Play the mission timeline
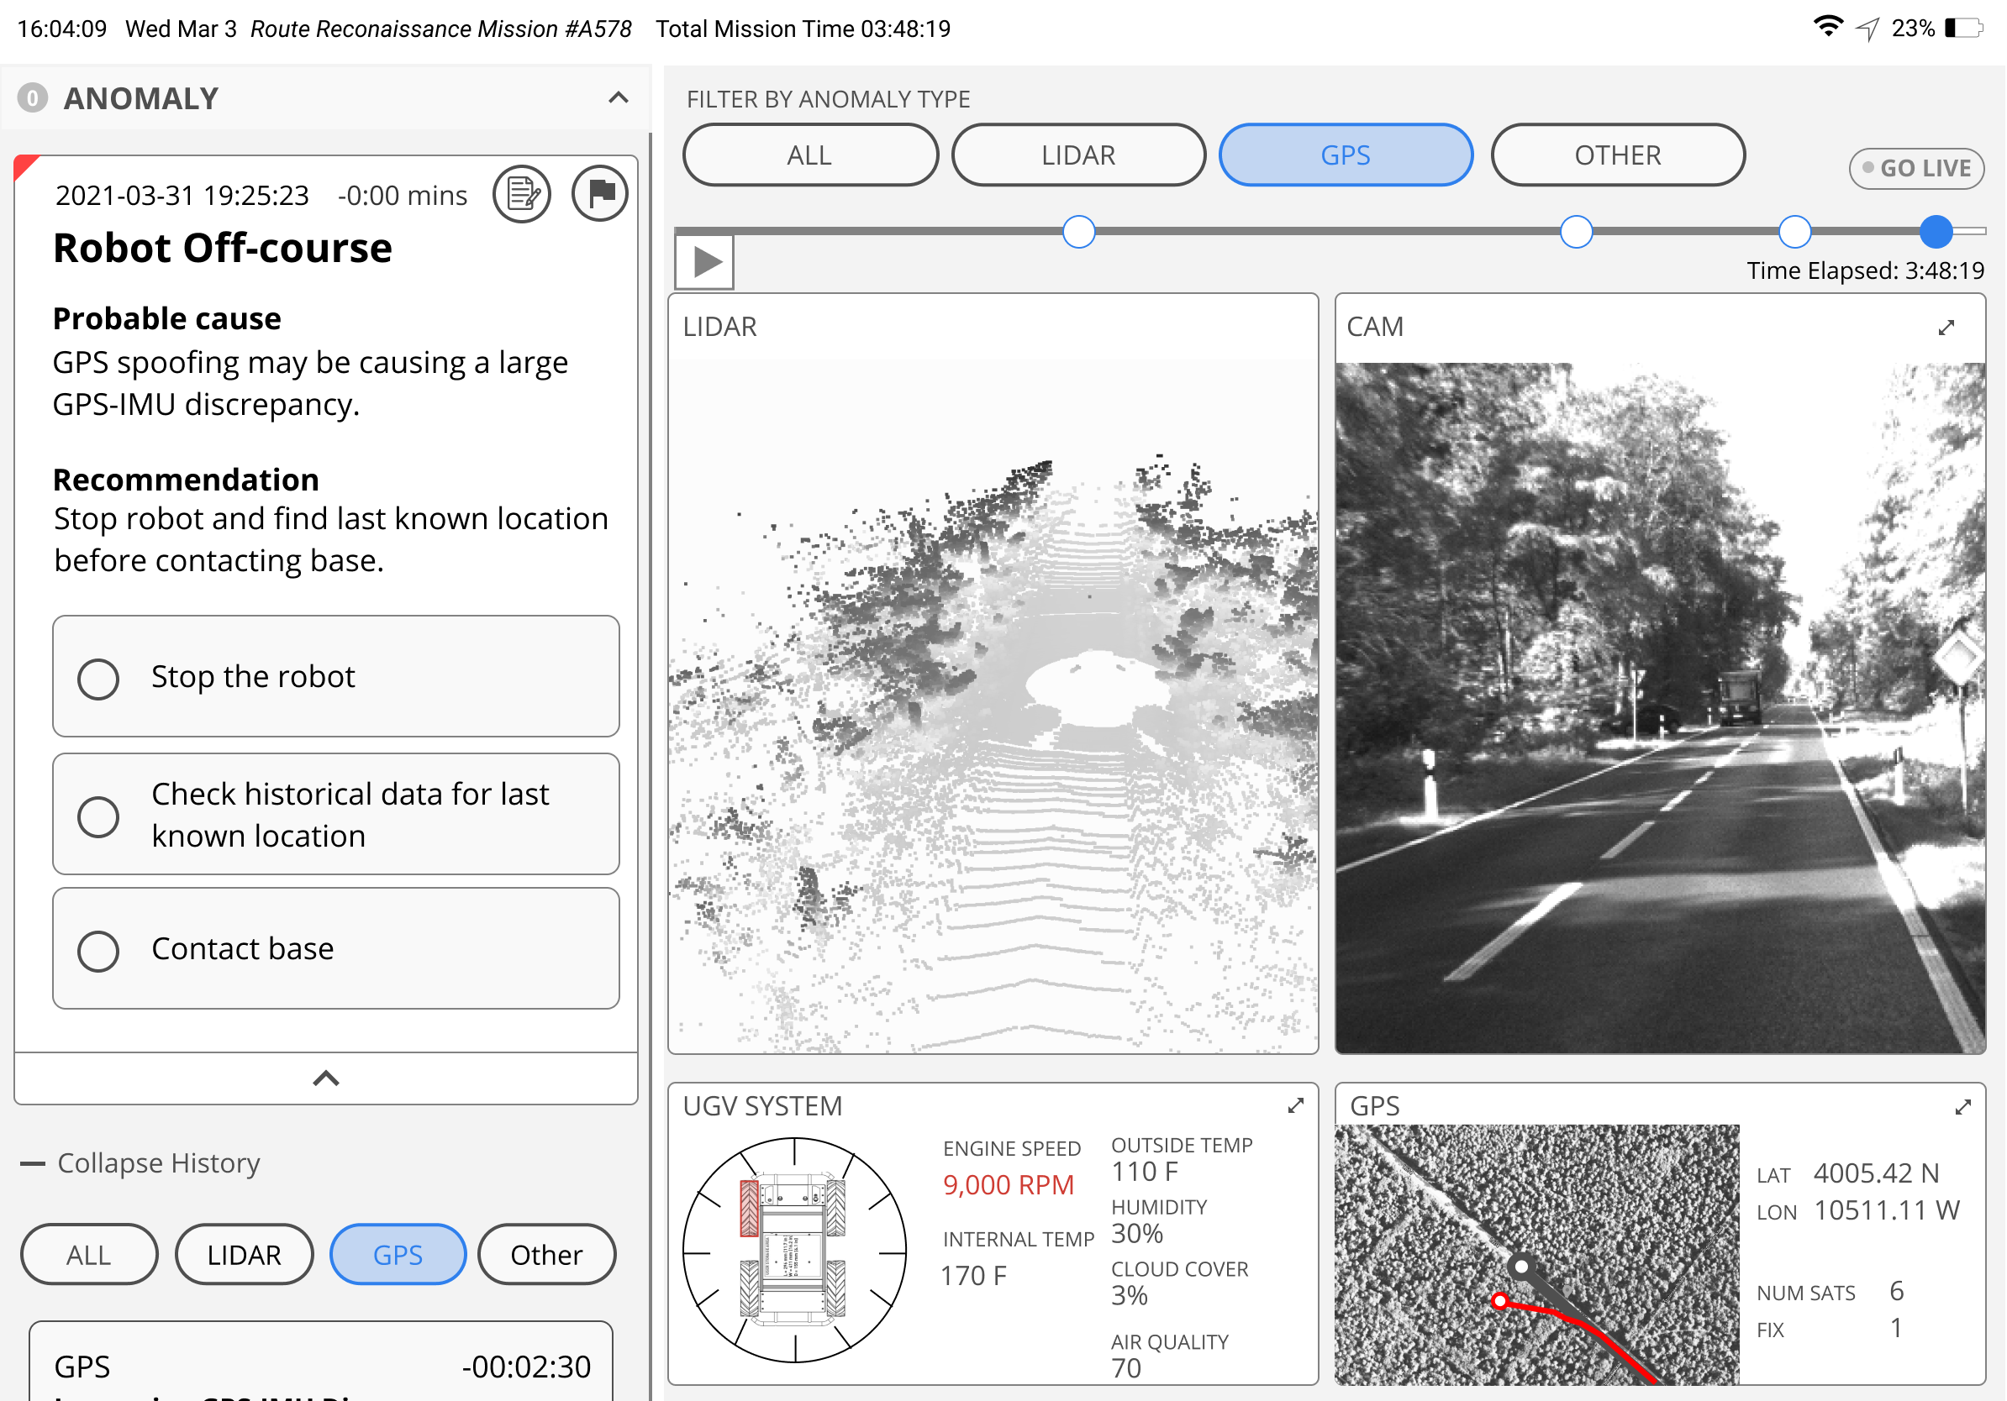Screen dimensions: 2007x1401 coord(704,262)
